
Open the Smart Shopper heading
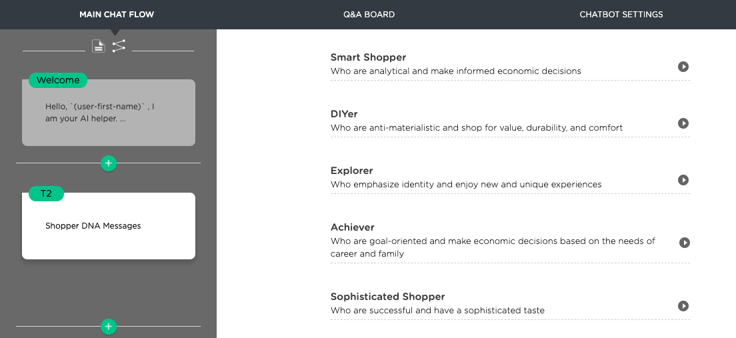click(368, 57)
